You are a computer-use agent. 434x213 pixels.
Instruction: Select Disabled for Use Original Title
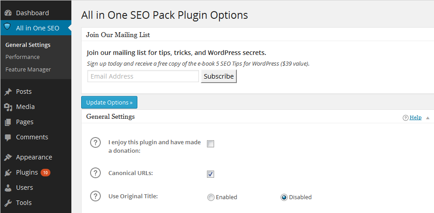click(x=284, y=197)
